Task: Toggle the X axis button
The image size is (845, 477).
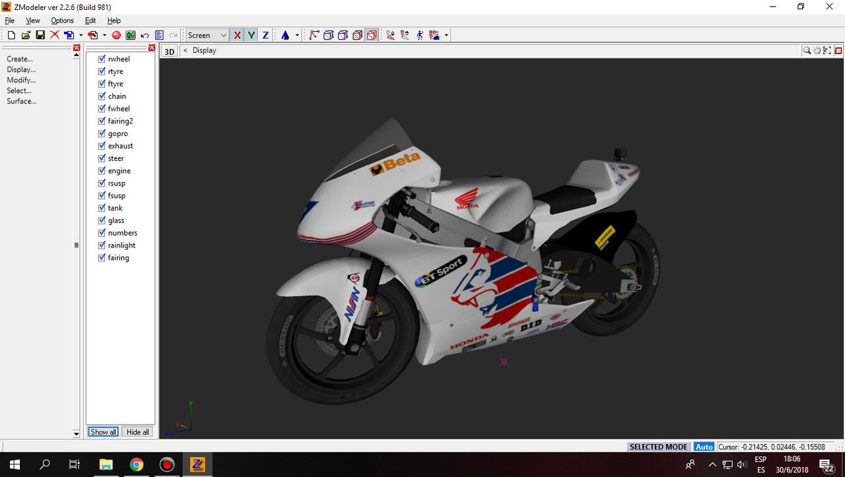Action: tap(238, 35)
